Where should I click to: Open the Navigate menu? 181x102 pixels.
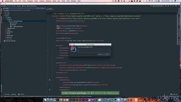(x=30, y=1)
